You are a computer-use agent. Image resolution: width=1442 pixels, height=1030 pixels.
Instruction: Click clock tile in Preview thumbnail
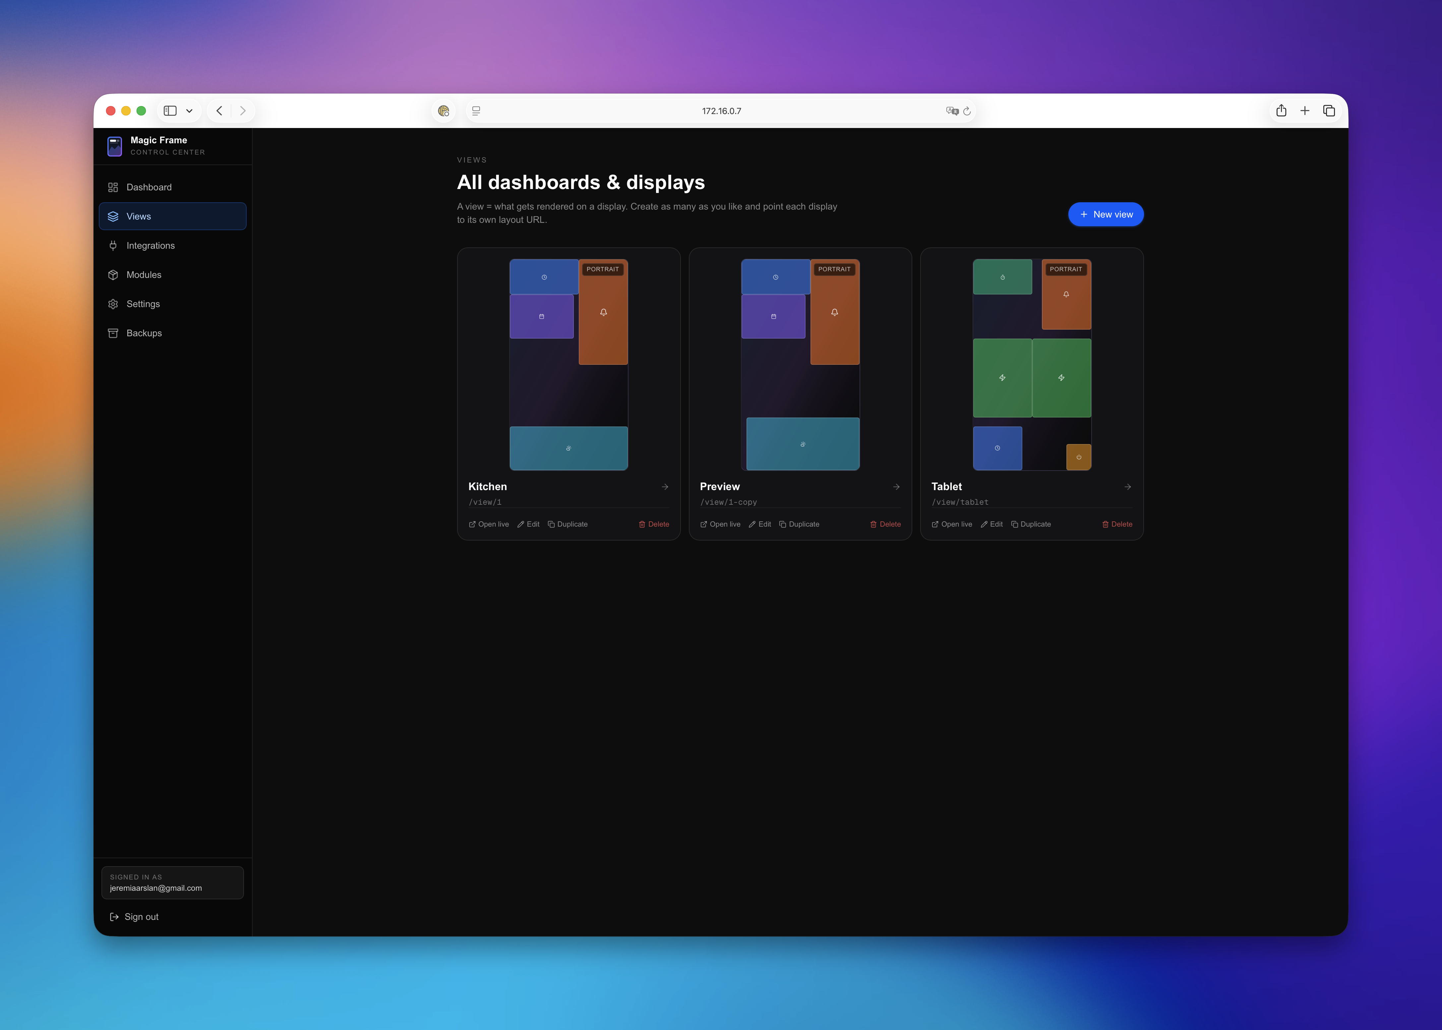pos(775,277)
